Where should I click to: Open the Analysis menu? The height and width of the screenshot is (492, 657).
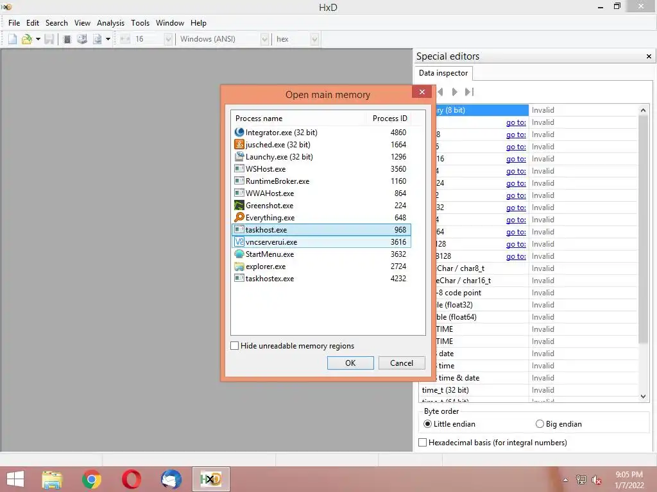coord(110,23)
